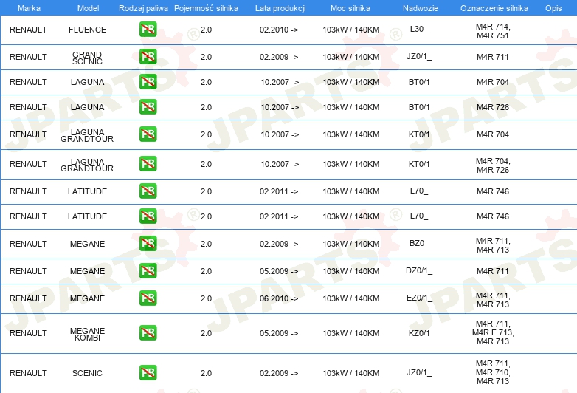Click the Marka column header
The width and height of the screenshot is (577, 393).
pyautogui.click(x=29, y=8)
